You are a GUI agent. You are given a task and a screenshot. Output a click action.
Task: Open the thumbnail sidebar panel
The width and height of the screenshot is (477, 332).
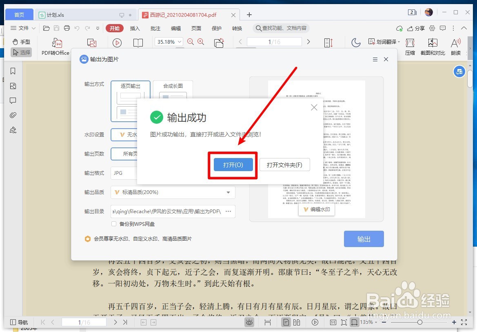13,86
